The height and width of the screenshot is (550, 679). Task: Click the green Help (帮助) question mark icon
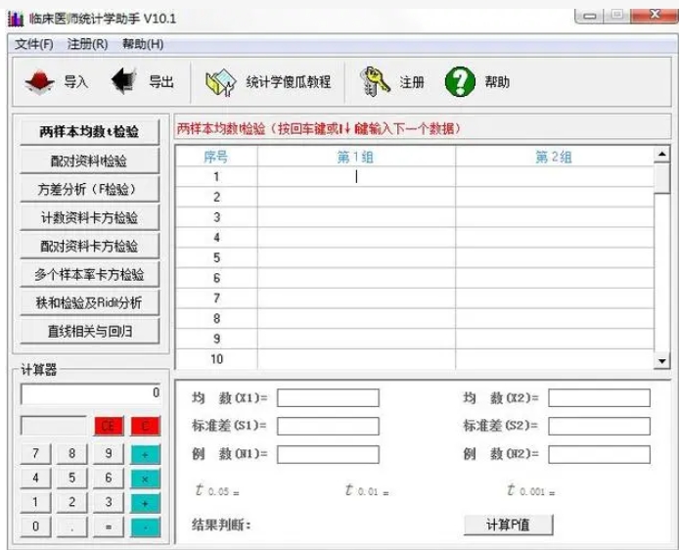(x=460, y=81)
